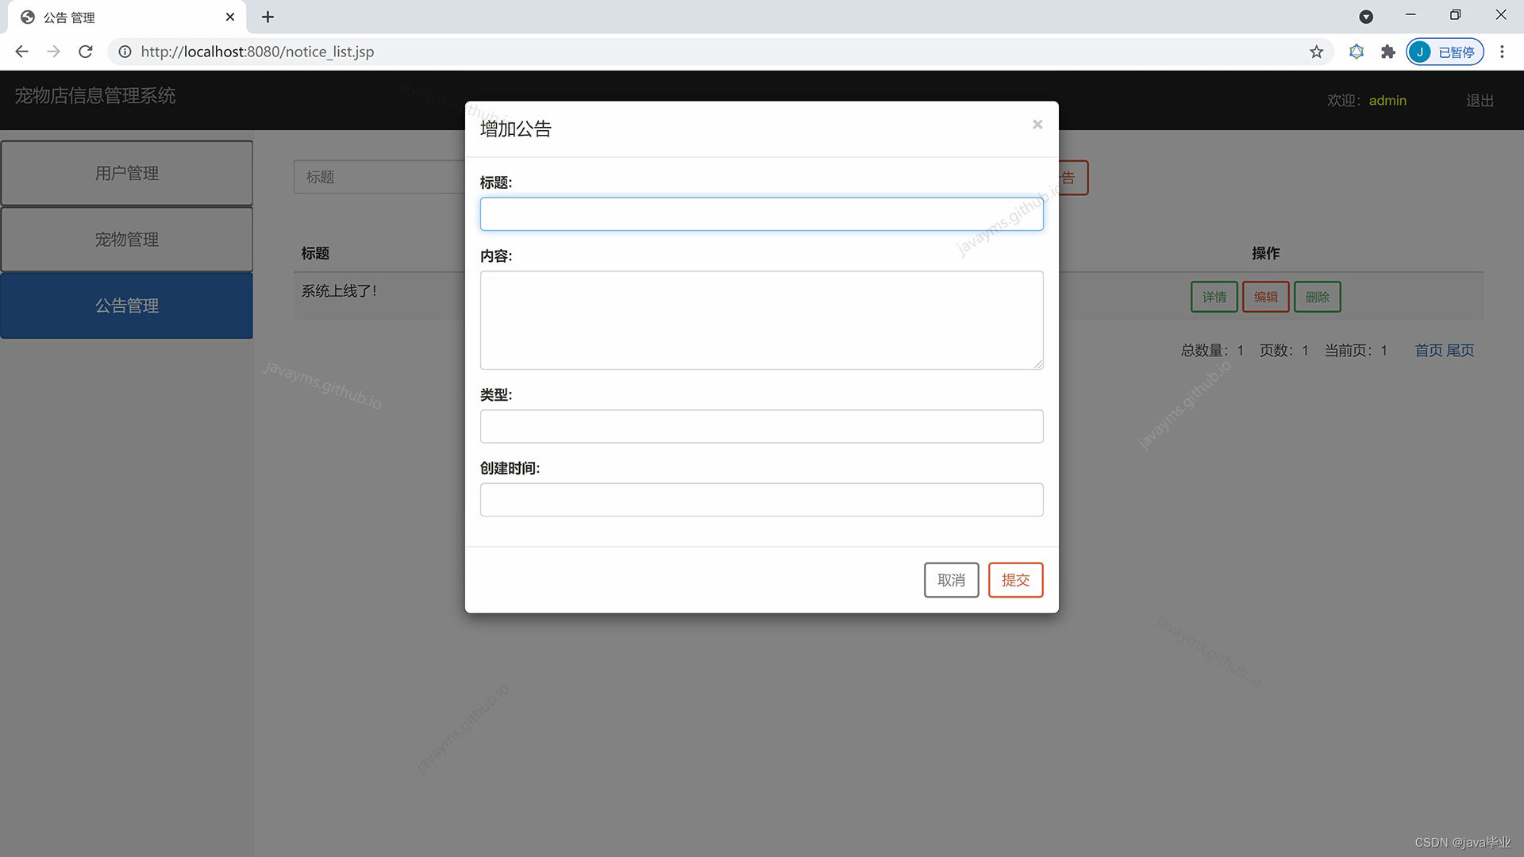Viewport: 1524px width, 857px height.
Task: Click the browser forward arrow
Action: (53, 52)
